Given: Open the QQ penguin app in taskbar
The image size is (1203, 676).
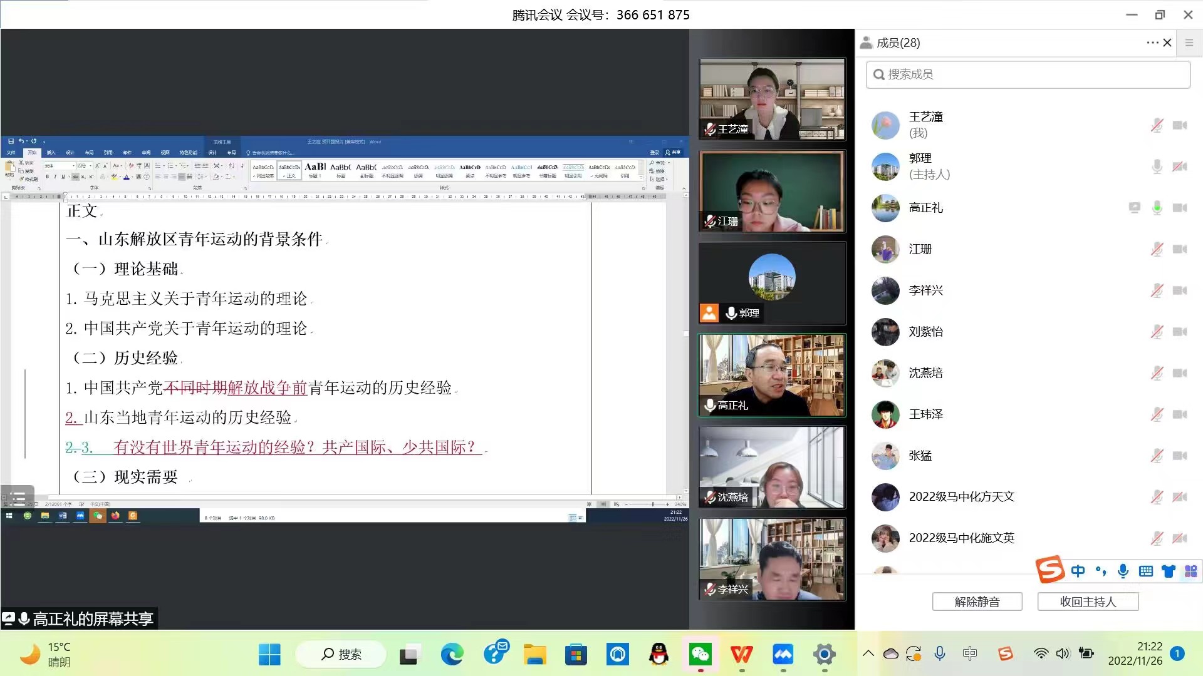Looking at the screenshot, I should 659,655.
